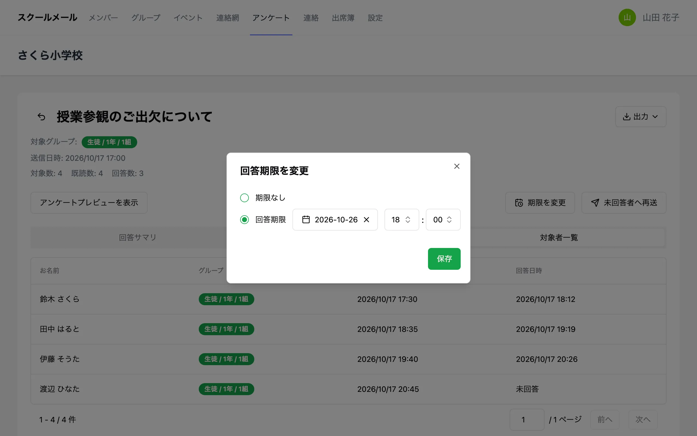Clear the 2026-10-26 date with X

point(366,220)
